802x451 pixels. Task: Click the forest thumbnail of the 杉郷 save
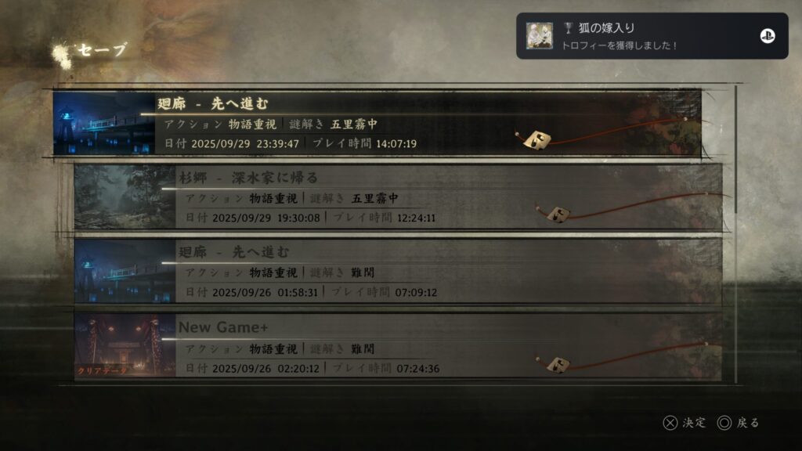125,197
